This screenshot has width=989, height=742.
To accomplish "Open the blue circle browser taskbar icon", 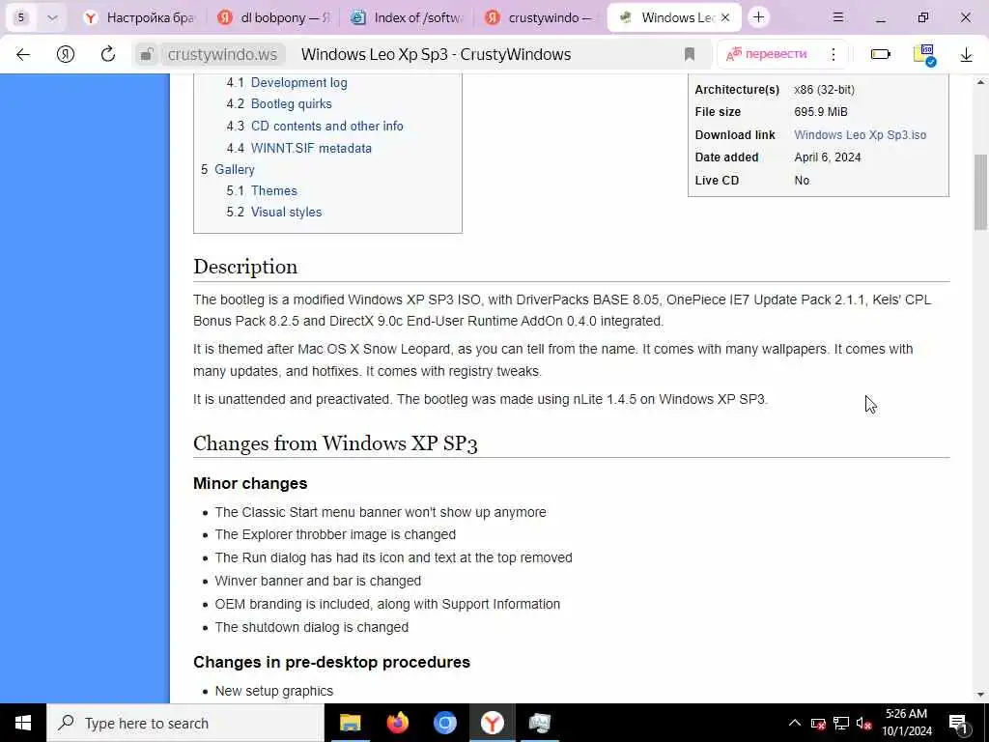I will pos(444,723).
